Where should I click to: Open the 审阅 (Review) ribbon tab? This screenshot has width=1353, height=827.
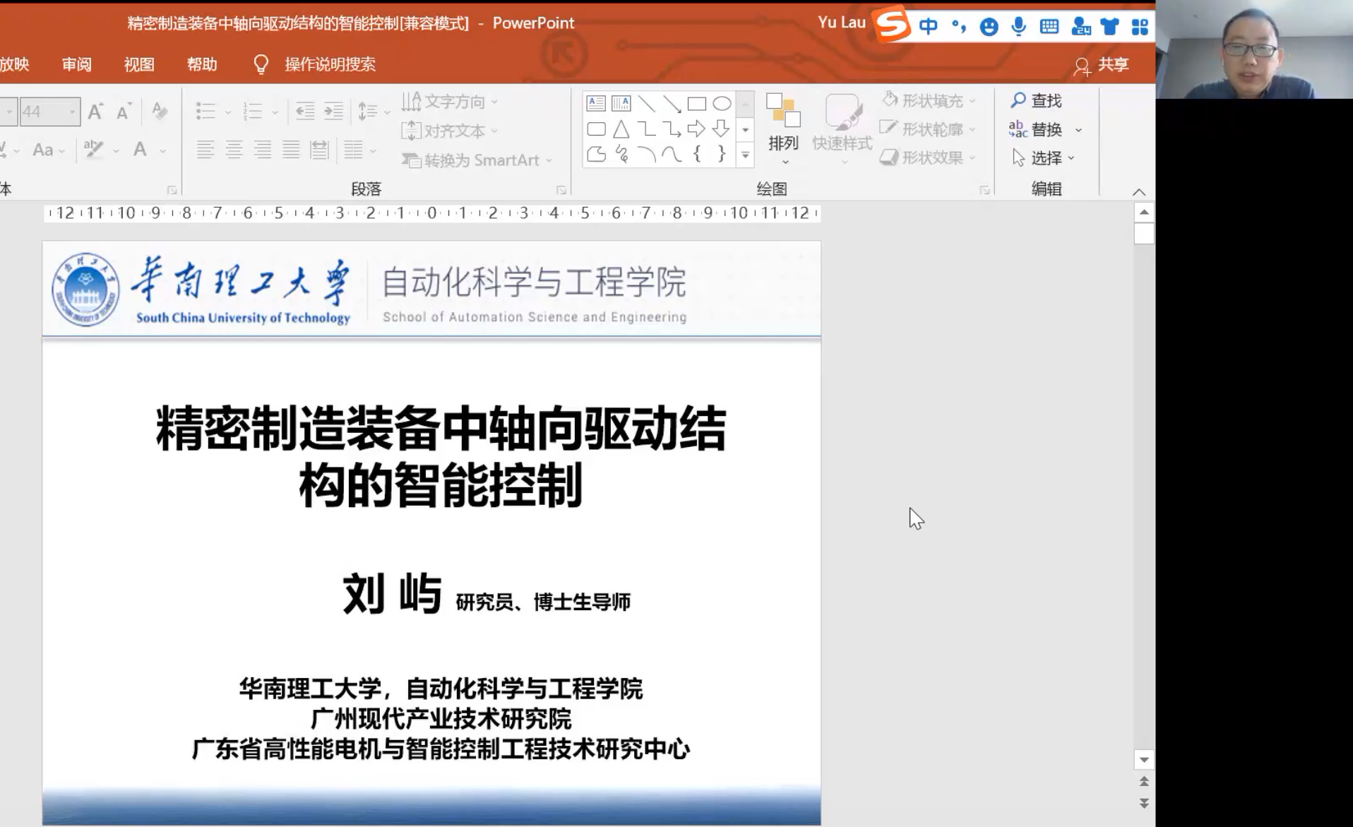[76, 64]
